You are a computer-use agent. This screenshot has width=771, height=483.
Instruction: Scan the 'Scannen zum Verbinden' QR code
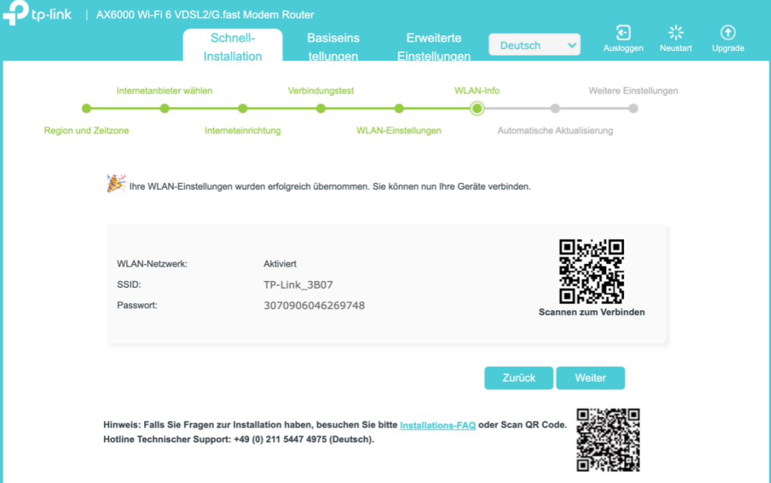pyautogui.click(x=592, y=270)
